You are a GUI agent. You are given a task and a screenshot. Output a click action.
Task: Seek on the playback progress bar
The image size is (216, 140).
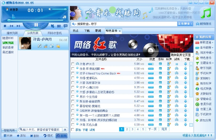tap(35, 20)
